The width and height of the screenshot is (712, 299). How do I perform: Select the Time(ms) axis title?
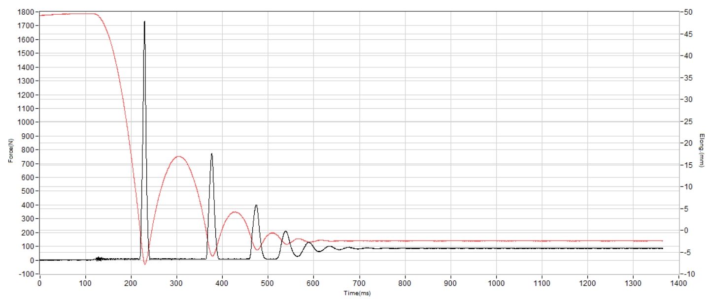[357, 293]
